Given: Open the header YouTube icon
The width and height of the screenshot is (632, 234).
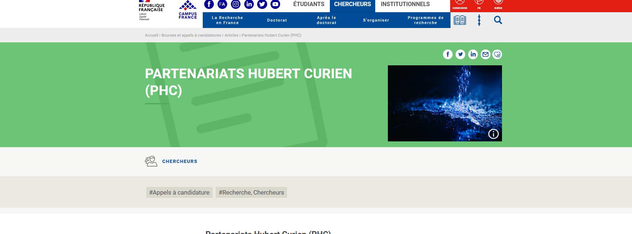Looking at the screenshot, I should [x=275, y=4].
